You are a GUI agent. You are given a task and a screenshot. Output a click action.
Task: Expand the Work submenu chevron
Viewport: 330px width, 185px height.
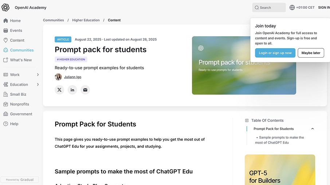pos(38,75)
